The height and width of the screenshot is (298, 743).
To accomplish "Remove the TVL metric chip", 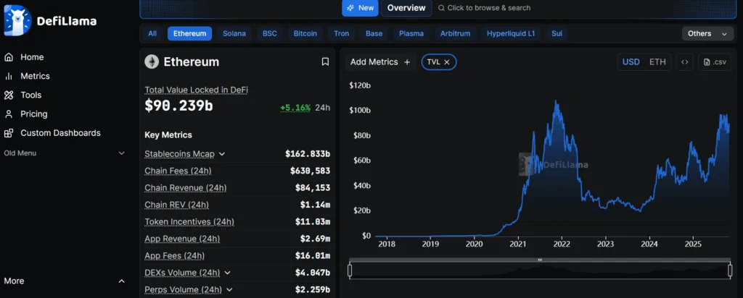I will pos(447,62).
